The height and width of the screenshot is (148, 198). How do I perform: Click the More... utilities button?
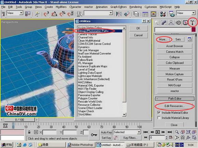(163, 39)
